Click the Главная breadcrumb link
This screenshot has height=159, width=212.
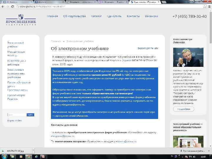56,41
